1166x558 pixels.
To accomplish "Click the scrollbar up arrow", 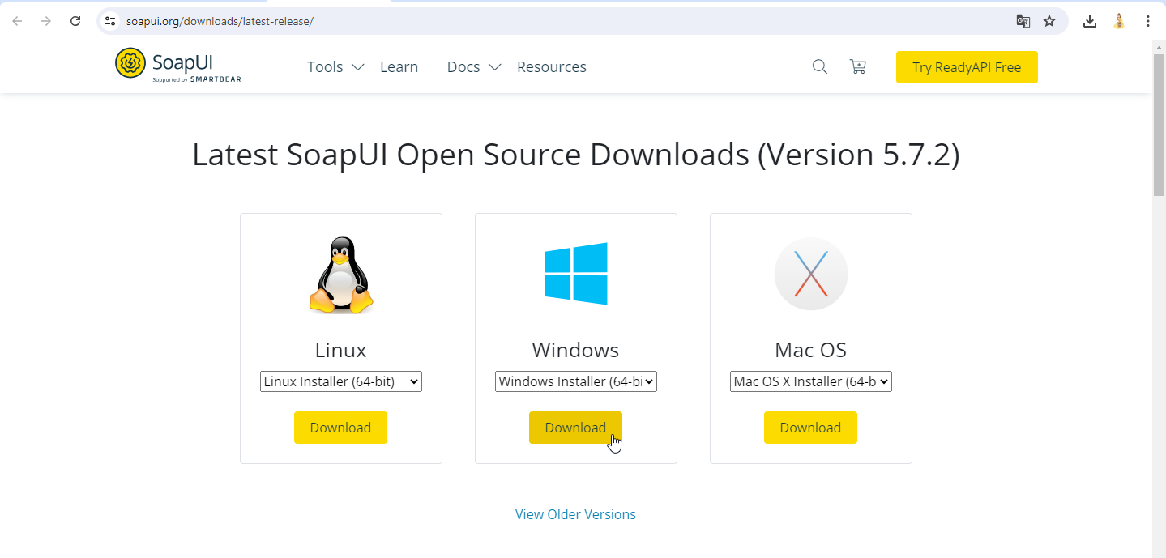I will click(x=1159, y=47).
